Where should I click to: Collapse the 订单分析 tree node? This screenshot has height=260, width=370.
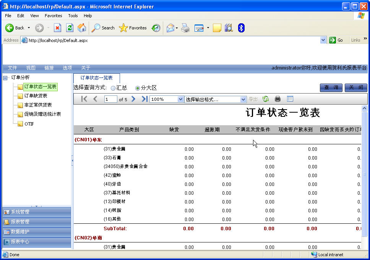(5, 78)
